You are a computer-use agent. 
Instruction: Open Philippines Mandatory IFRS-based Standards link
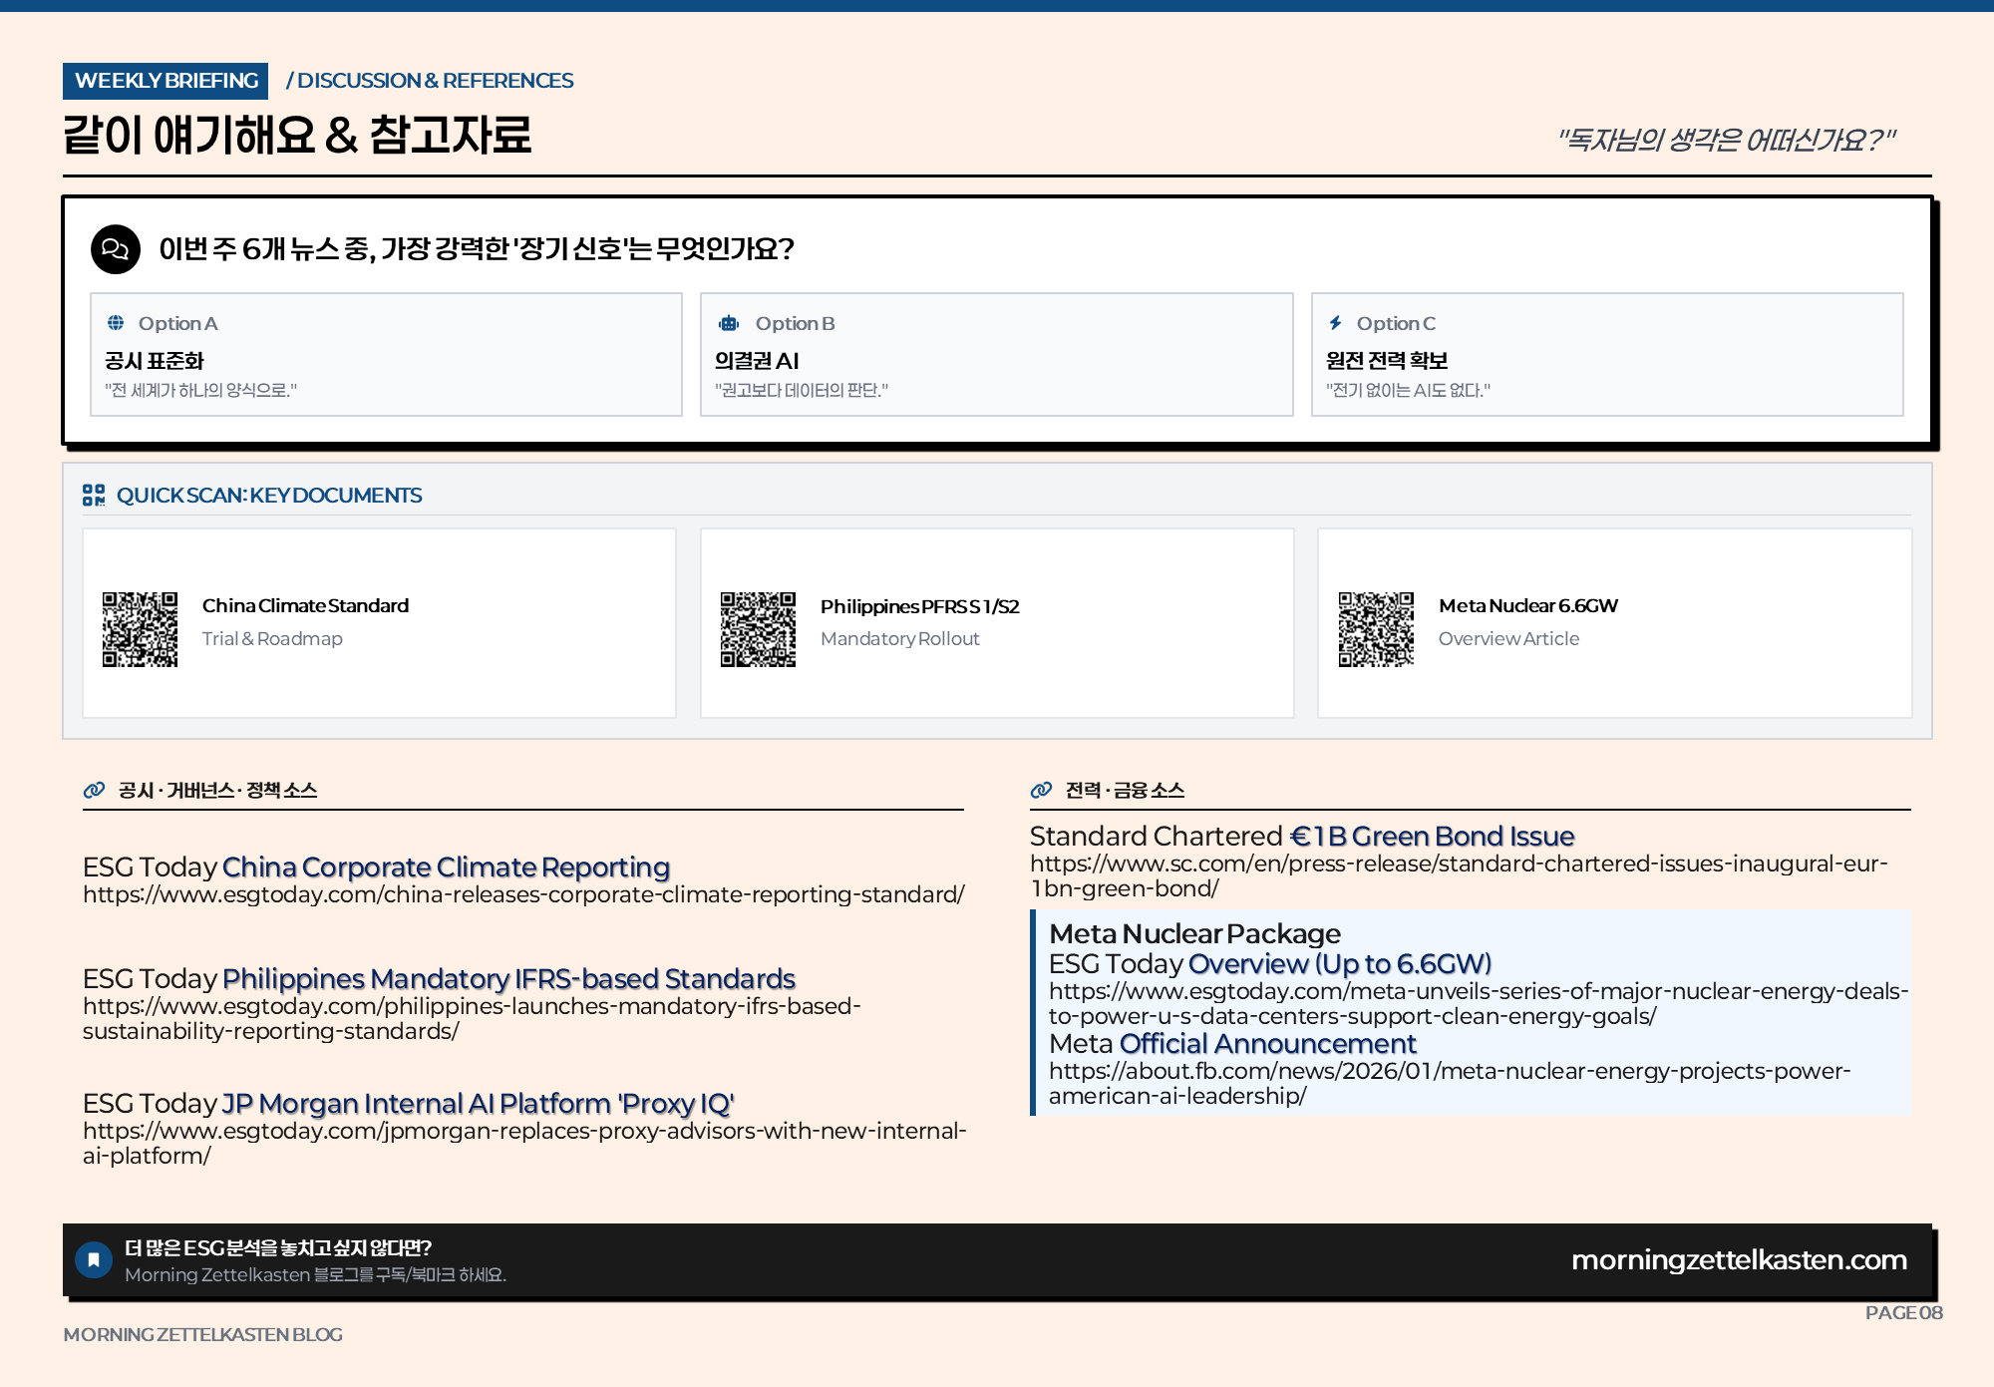508,978
